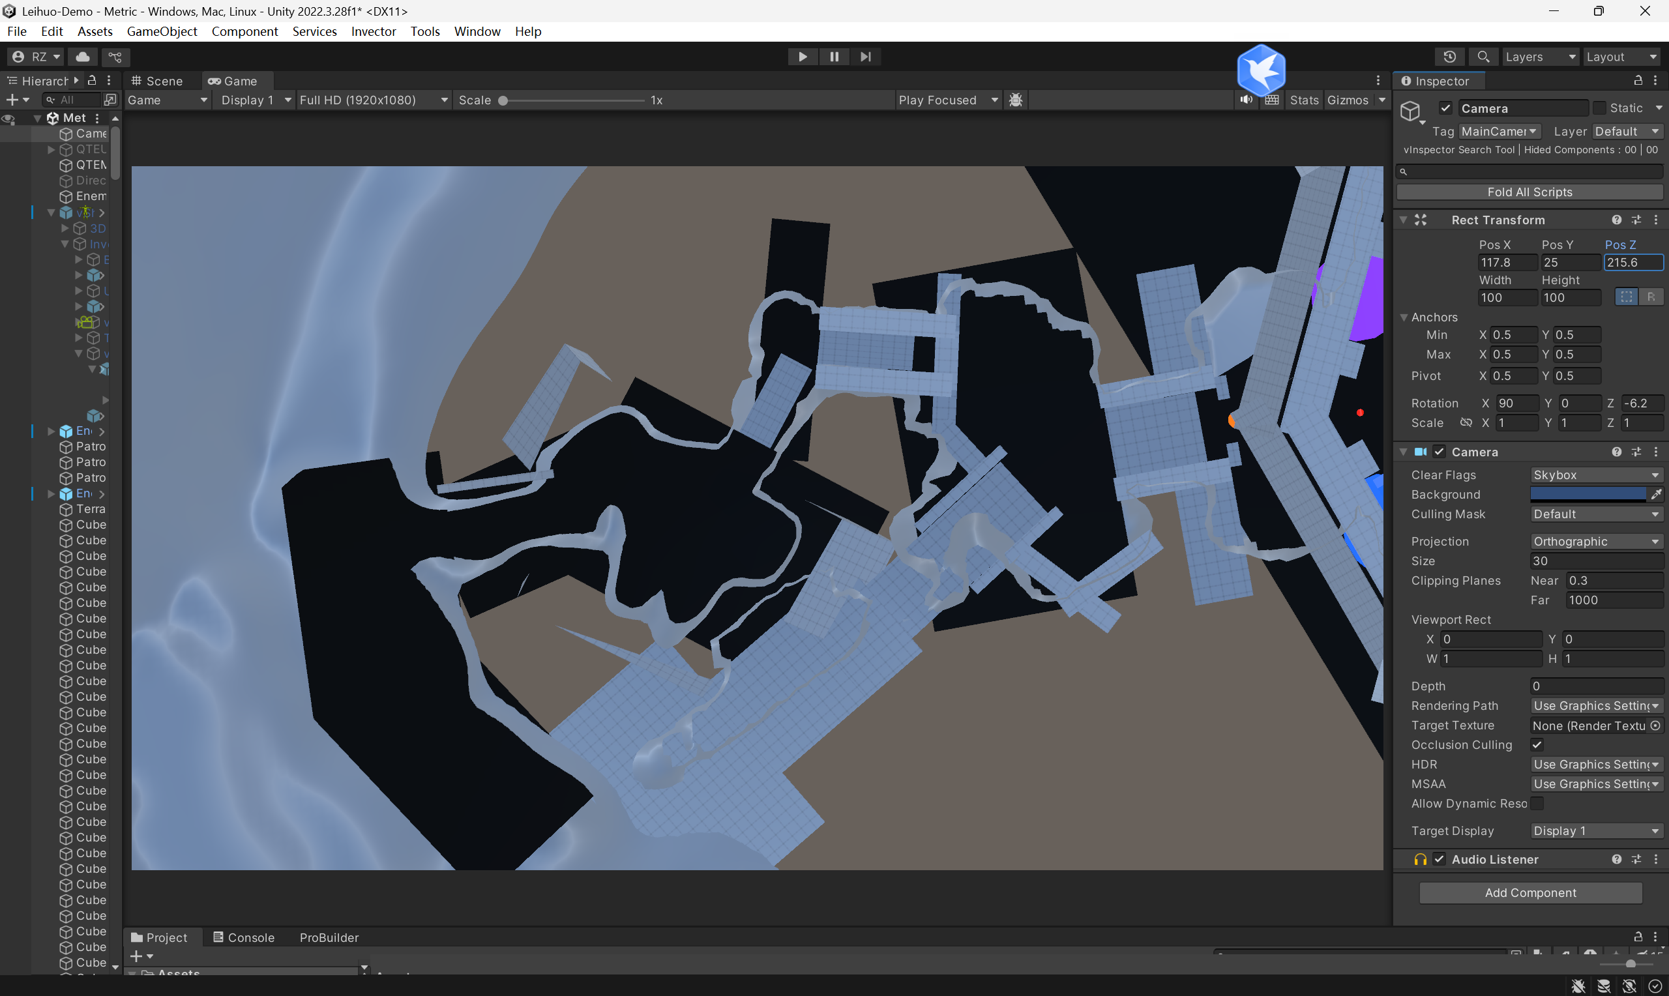Click the global search magnifier icon
The width and height of the screenshot is (1669, 996).
pyautogui.click(x=1483, y=57)
